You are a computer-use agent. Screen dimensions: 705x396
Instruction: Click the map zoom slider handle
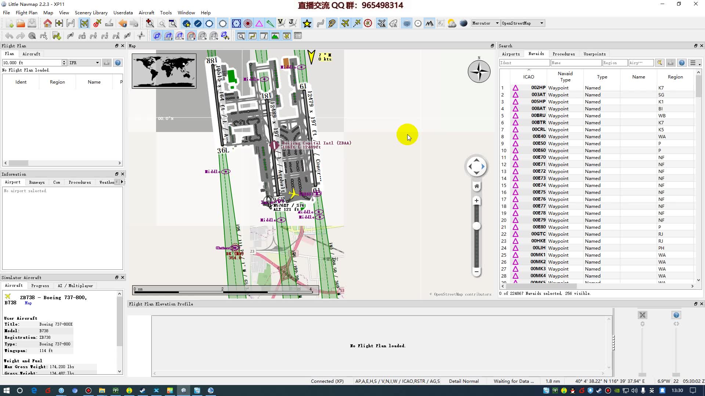point(476,226)
